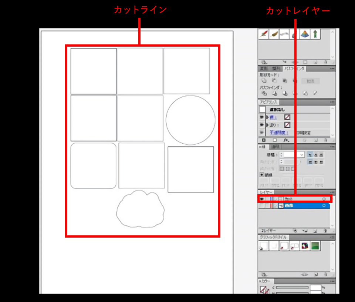Click the Minus Front shape mode icon
Image resolution: width=355 pixels, height=302 pixels.
tap(274, 81)
